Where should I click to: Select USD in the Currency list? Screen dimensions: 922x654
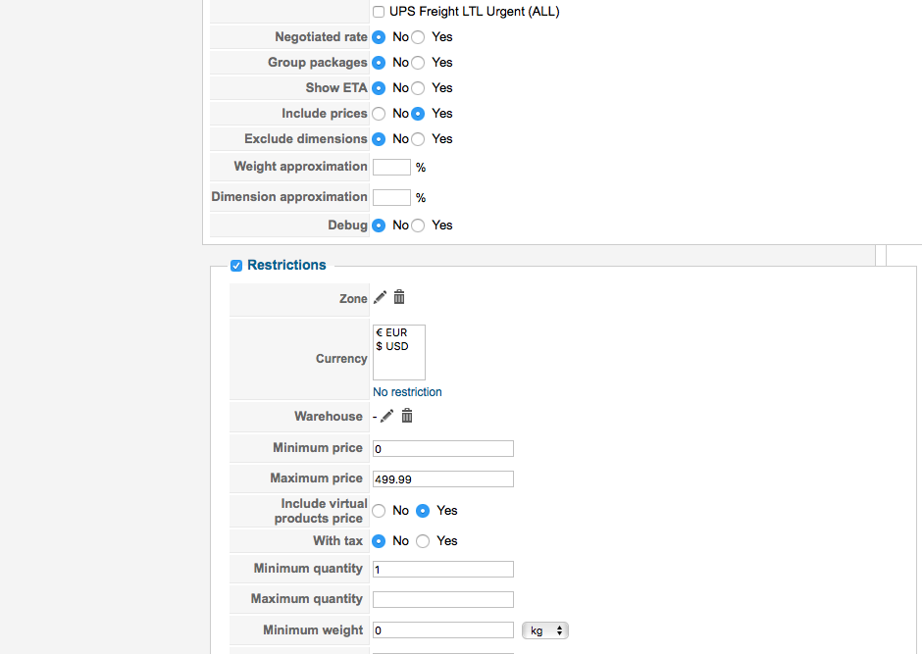(x=392, y=346)
